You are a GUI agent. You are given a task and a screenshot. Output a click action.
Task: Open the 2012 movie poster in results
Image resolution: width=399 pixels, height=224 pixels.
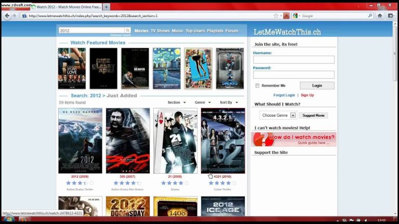coord(80,141)
